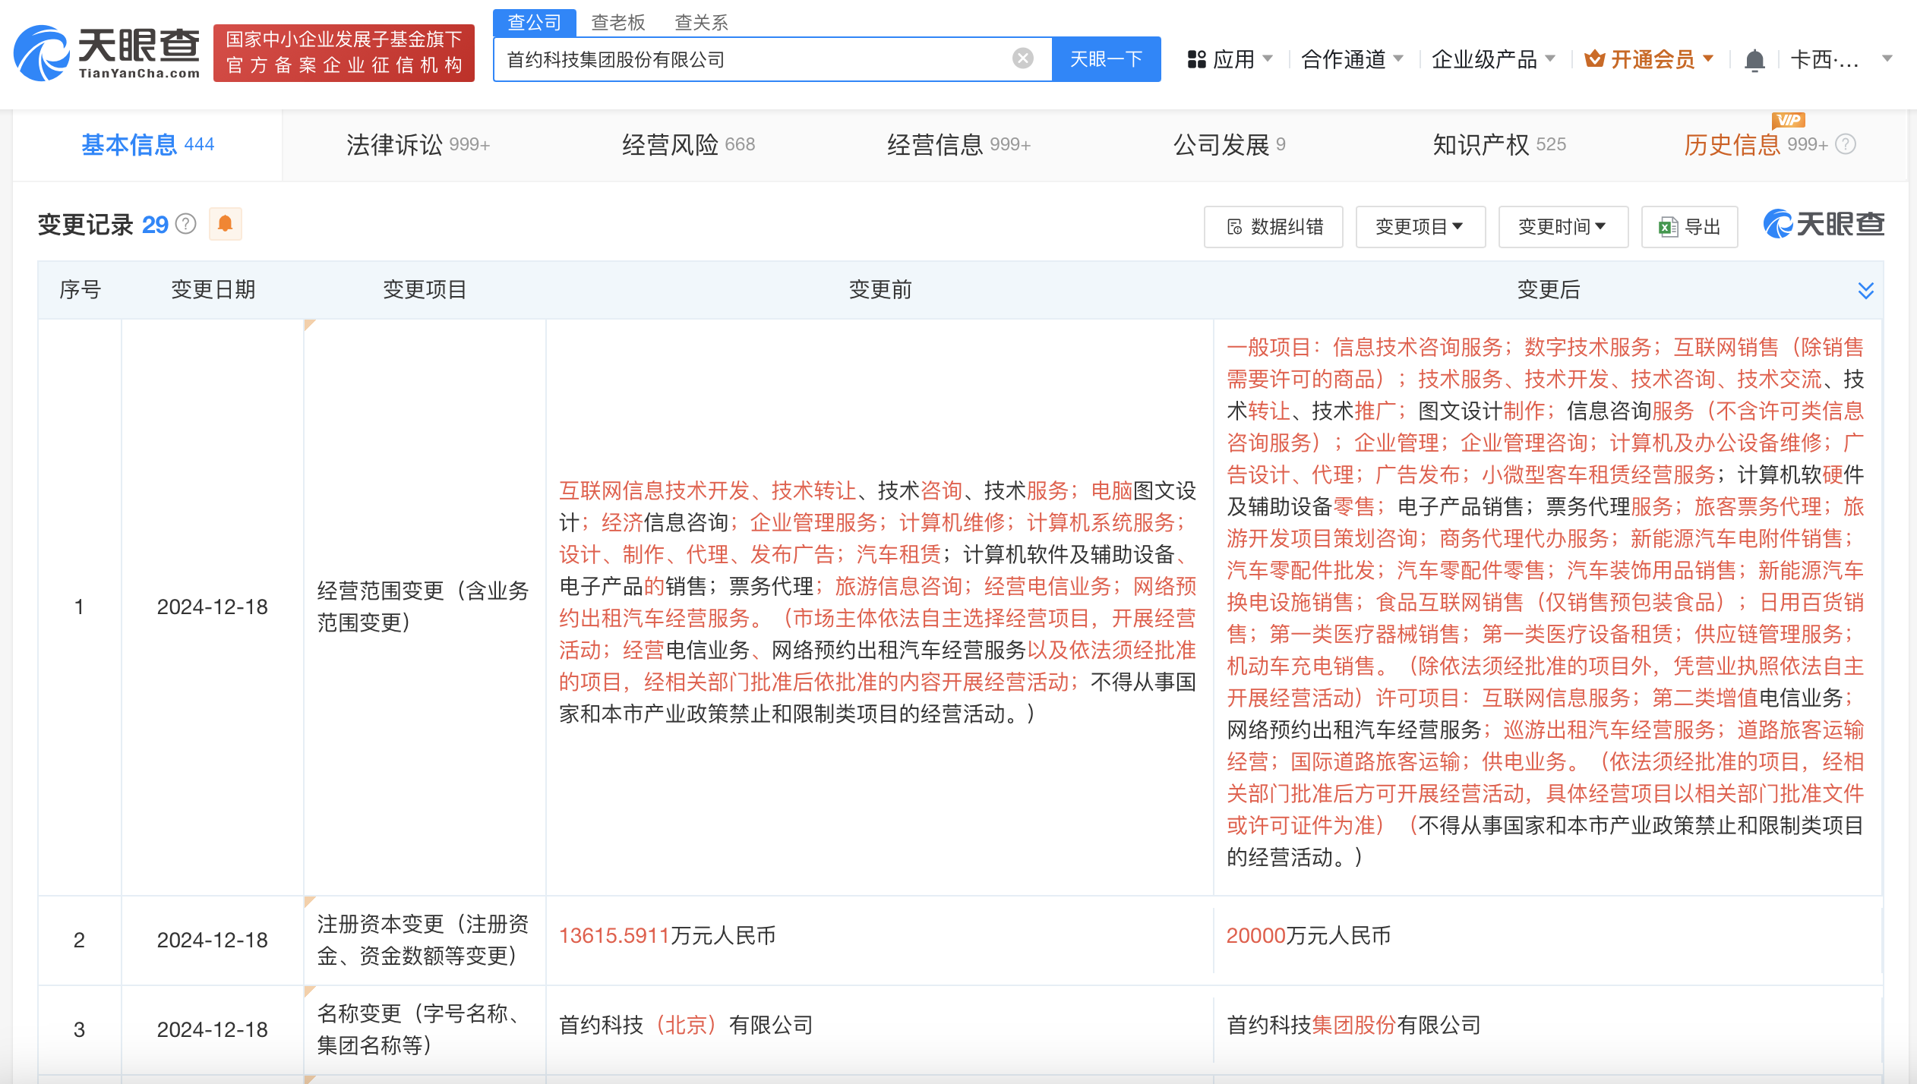Viewport: 1917px width, 1084px height.
Task: Click the TianYanCha logo icon
Action: [x=42, y=53]
